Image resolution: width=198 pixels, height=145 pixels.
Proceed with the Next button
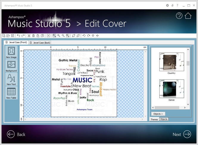pyautogui.click(x=182, y=134)
